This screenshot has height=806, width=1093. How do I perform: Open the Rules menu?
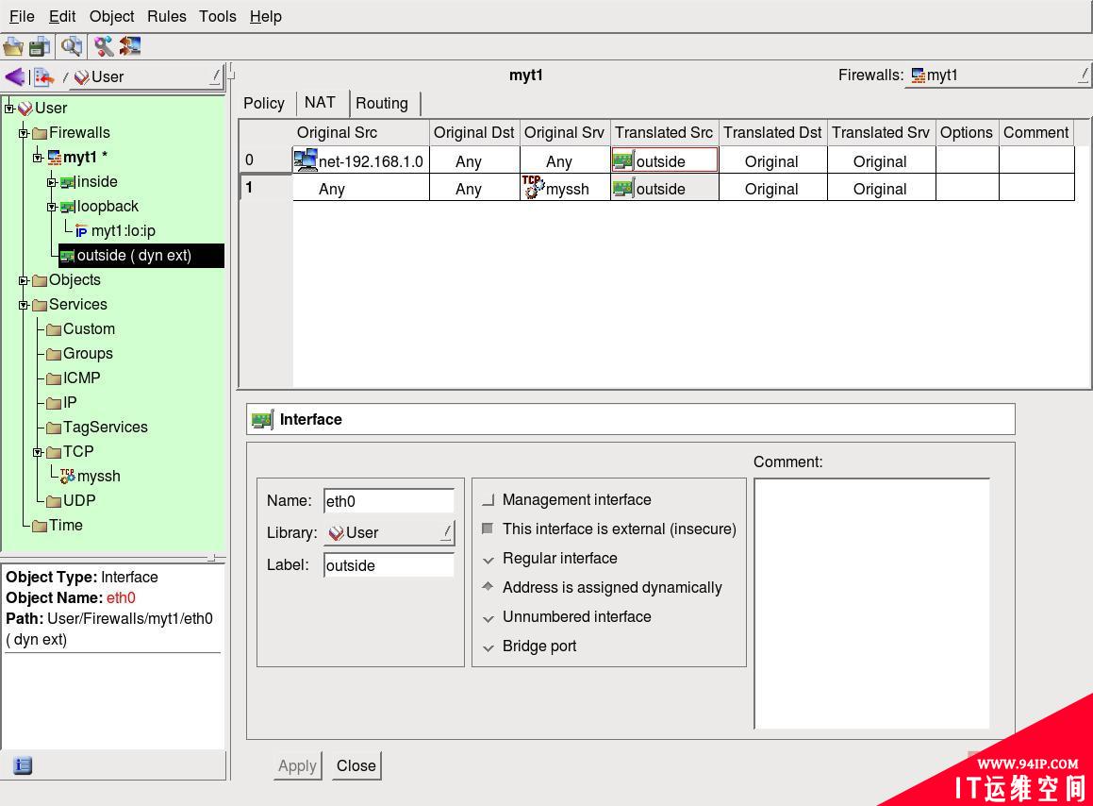[x=167, y=16]
